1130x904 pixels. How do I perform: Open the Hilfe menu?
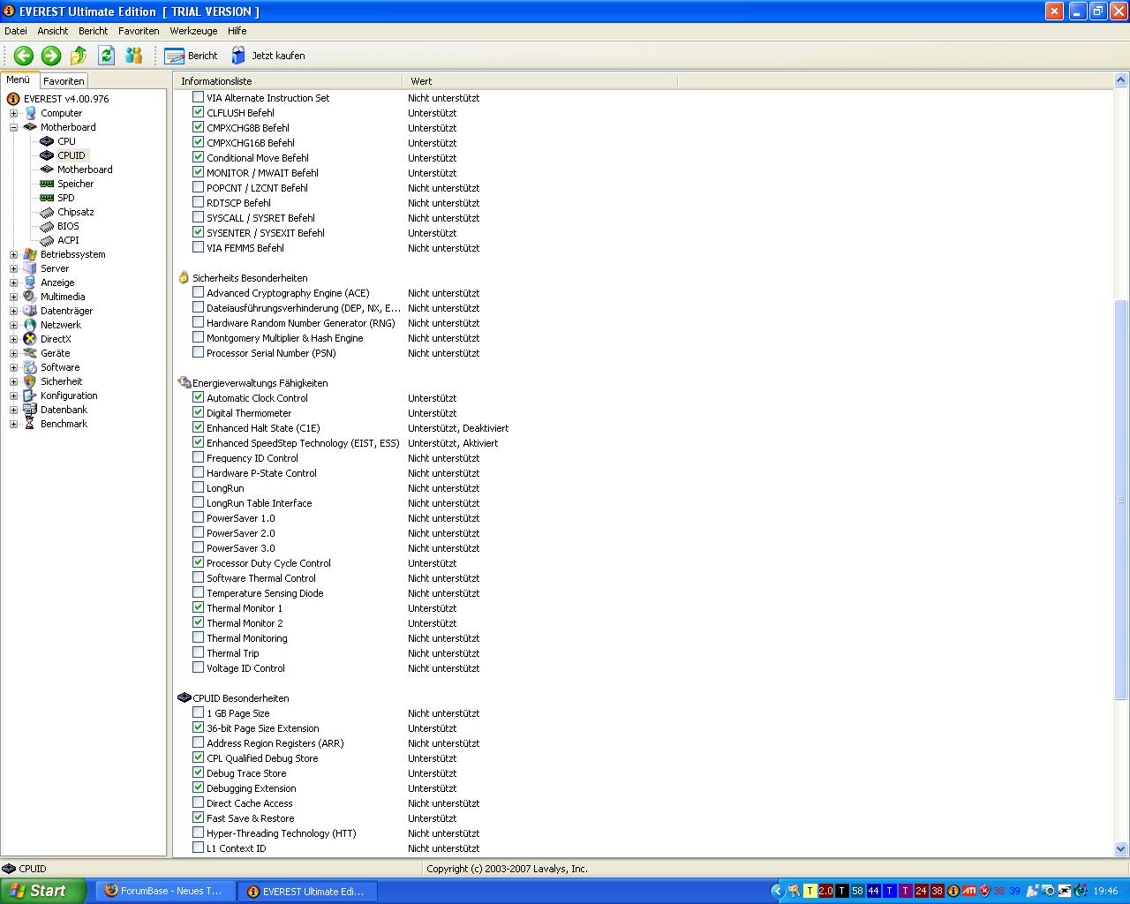[x=237, y=31]
